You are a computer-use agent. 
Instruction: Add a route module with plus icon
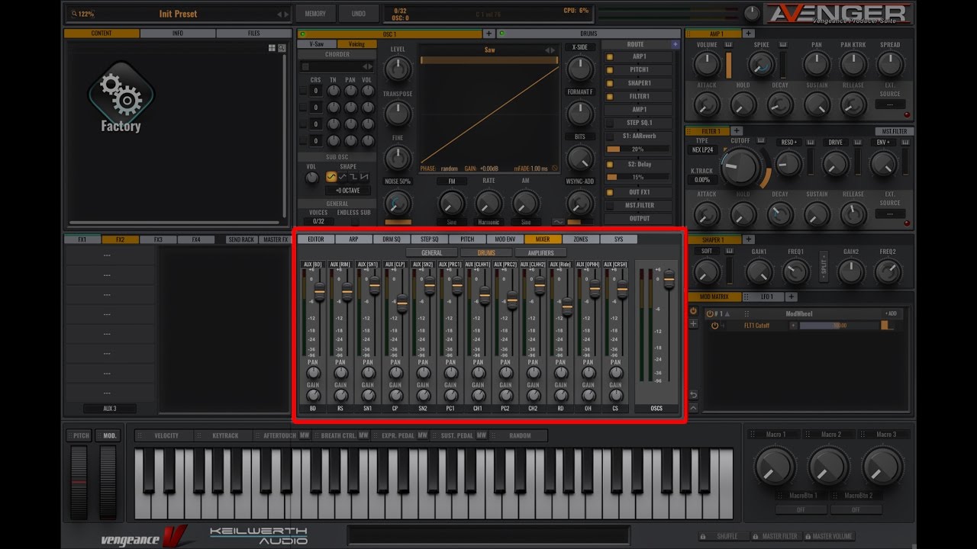(x=675, y=44)
